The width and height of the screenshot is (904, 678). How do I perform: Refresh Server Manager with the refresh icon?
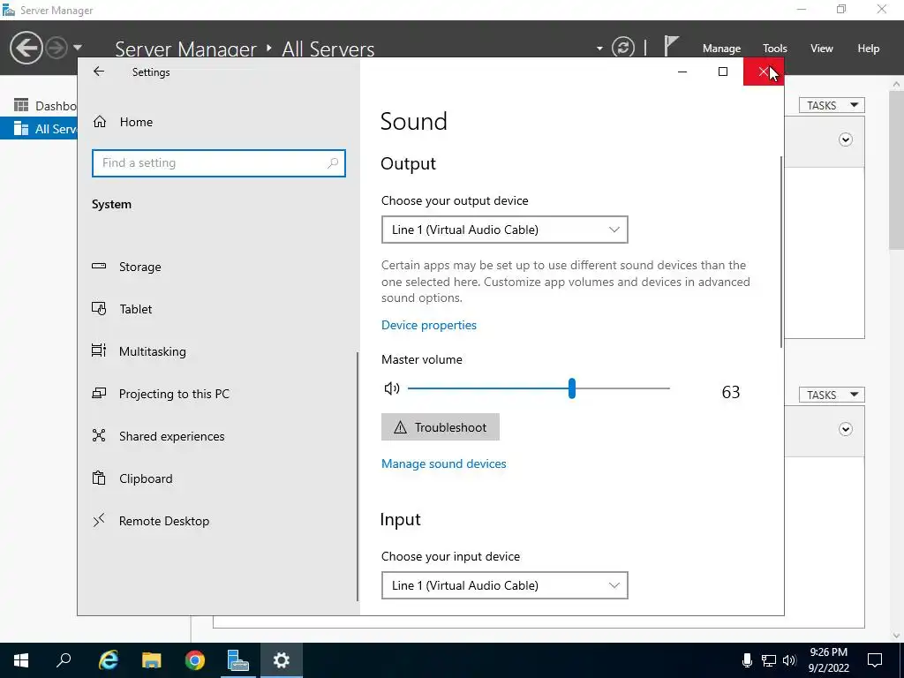623,48
